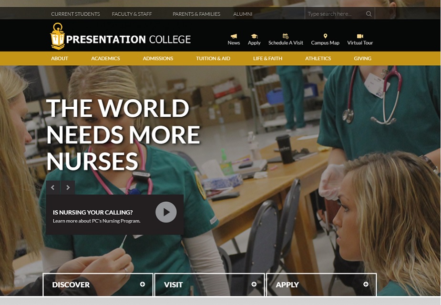
Task: Click the Type search here field
Action: (x=334, y=14)
